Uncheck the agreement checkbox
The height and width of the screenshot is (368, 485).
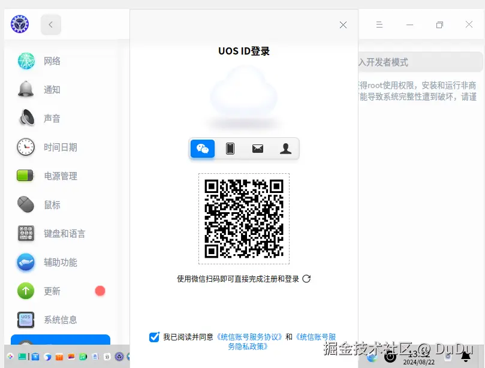pyautogui.click(x=154, y=337)
